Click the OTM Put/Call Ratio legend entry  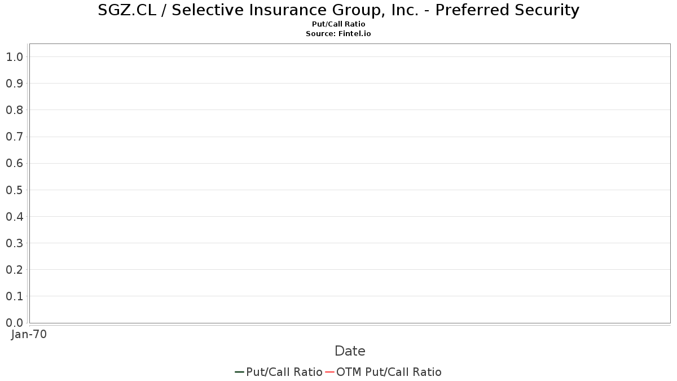[384, 372]
